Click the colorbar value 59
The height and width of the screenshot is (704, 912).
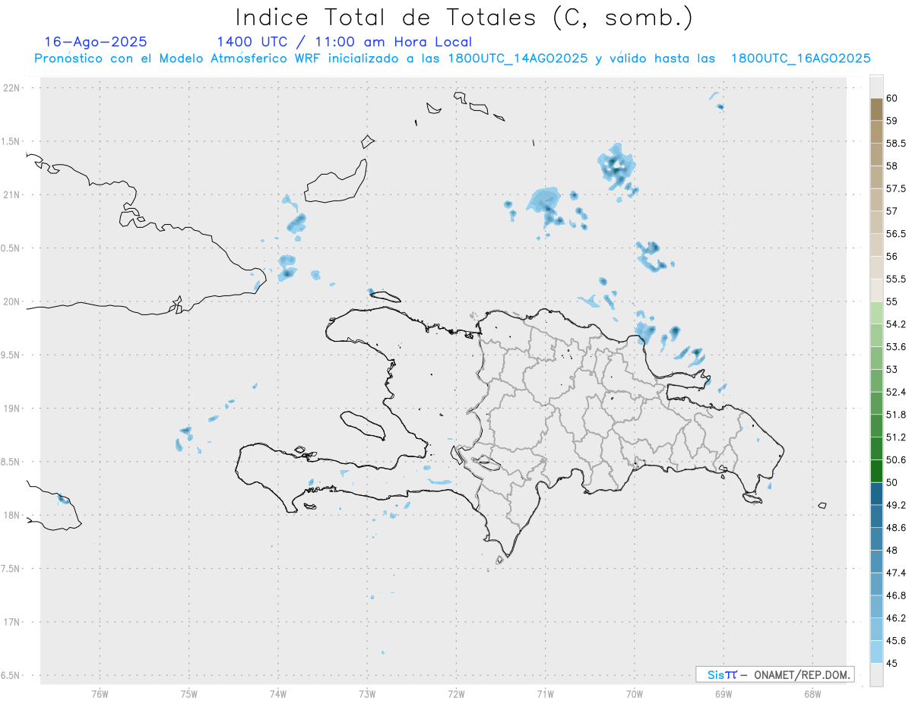coord(891,121)
